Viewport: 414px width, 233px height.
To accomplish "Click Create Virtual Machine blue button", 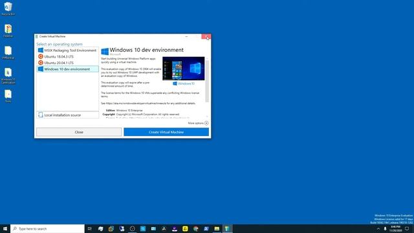I will coord(166,132).
